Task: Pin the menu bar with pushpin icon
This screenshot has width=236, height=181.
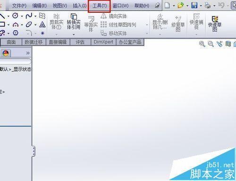Action: (x=157, y=6)
